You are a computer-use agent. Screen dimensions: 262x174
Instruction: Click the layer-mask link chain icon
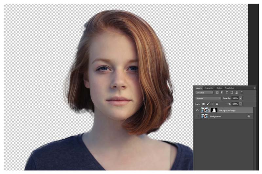[209, 110]
